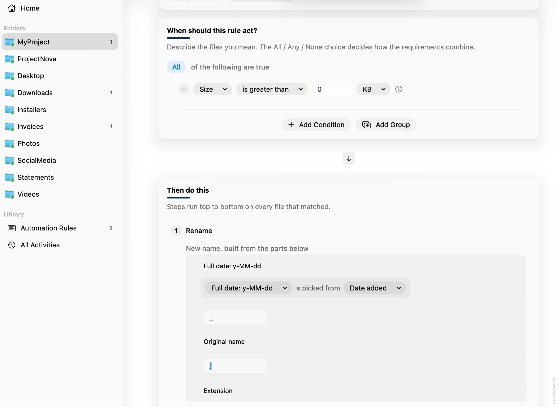Click the All Activities clock icon
Screen dimensions: 559x407
coord(12,245)
